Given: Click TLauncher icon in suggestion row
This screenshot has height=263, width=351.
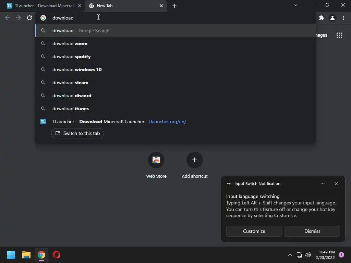Looking at the screenshot, I should [x=43, y=122].
